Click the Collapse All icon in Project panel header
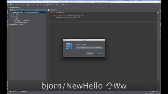This screenshot has width=168, height=94. pyautogui.click(x=39, y=10)
